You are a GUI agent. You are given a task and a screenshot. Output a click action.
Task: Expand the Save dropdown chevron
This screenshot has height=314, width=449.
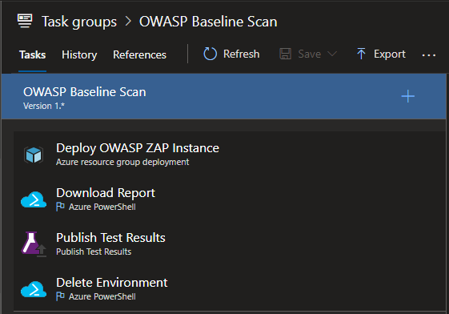coord(332,54)
